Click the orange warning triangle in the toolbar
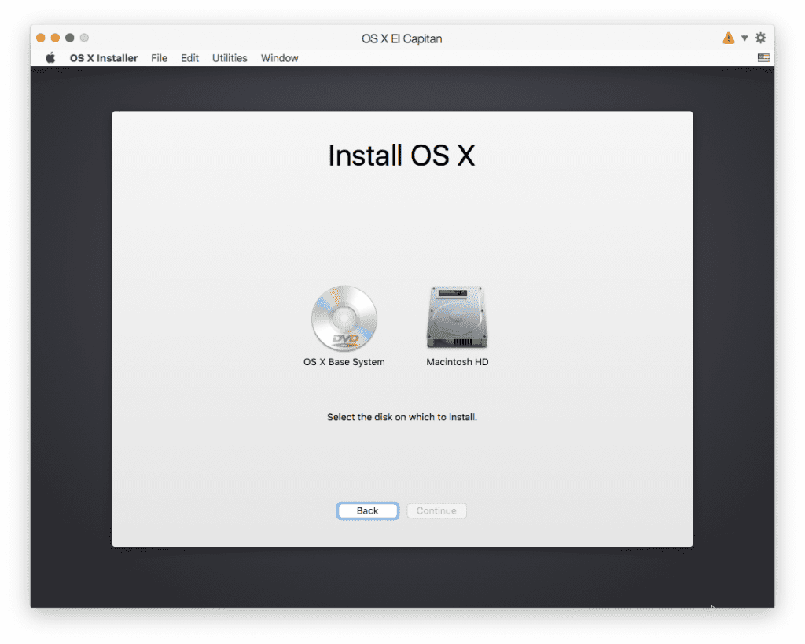This screenshot has width=805, height=644. [x=728, y=37]
